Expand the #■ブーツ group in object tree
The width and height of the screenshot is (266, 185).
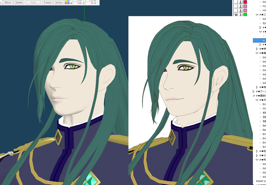tap(254, 92)
